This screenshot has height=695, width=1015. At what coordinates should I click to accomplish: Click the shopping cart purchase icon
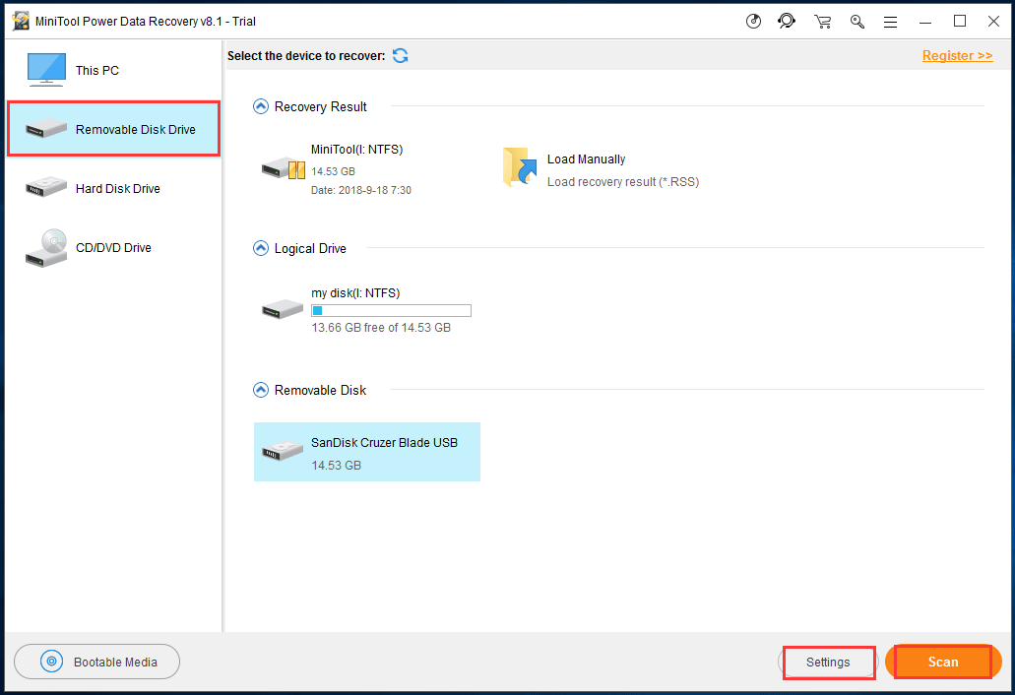(823, 22)
